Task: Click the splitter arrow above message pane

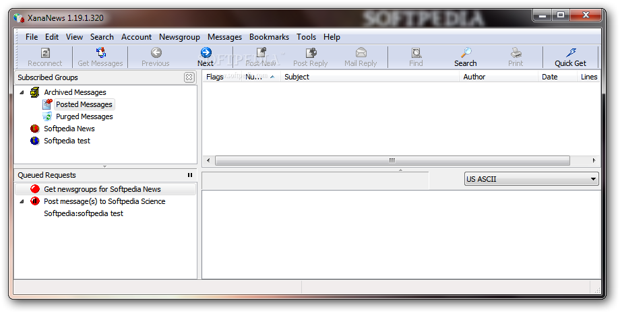Action: 400,170
